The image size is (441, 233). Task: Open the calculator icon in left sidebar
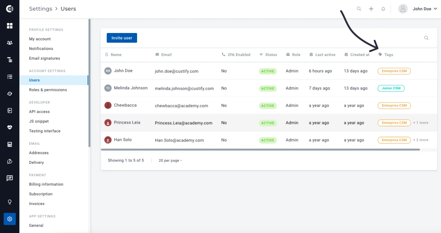10,145
